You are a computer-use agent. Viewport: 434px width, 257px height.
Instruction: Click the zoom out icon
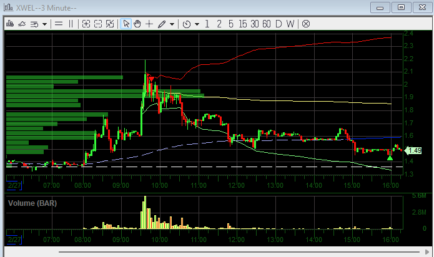98,24
